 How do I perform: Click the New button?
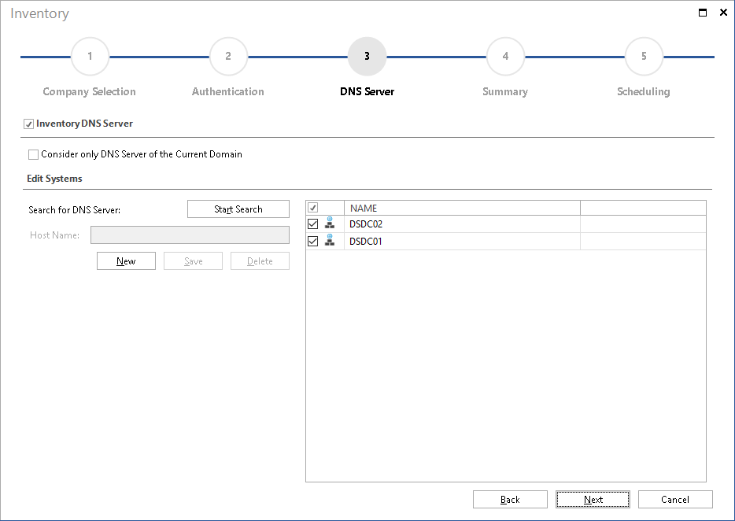(126, 261)
